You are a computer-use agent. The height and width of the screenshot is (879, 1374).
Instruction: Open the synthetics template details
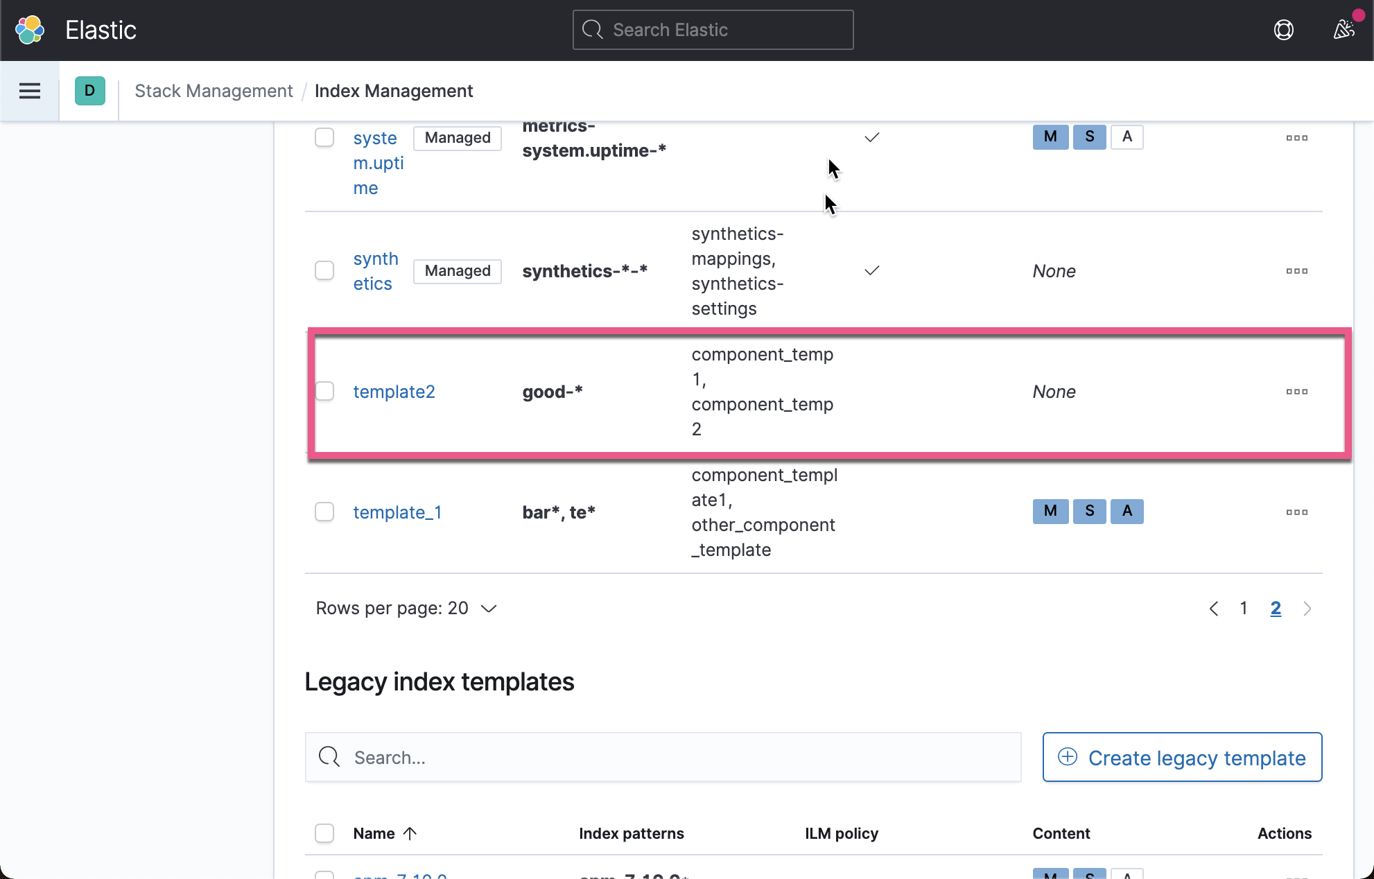[x=375, y=270]
